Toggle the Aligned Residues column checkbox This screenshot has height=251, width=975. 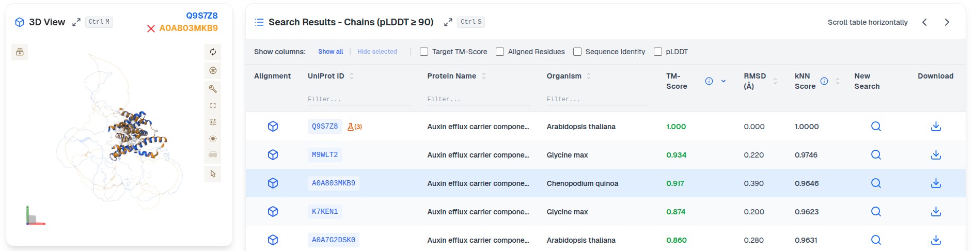[x=500, y=52]
